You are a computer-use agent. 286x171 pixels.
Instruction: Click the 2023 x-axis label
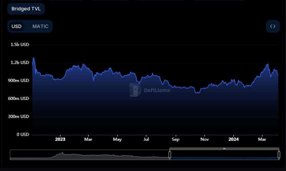(60, 139)
